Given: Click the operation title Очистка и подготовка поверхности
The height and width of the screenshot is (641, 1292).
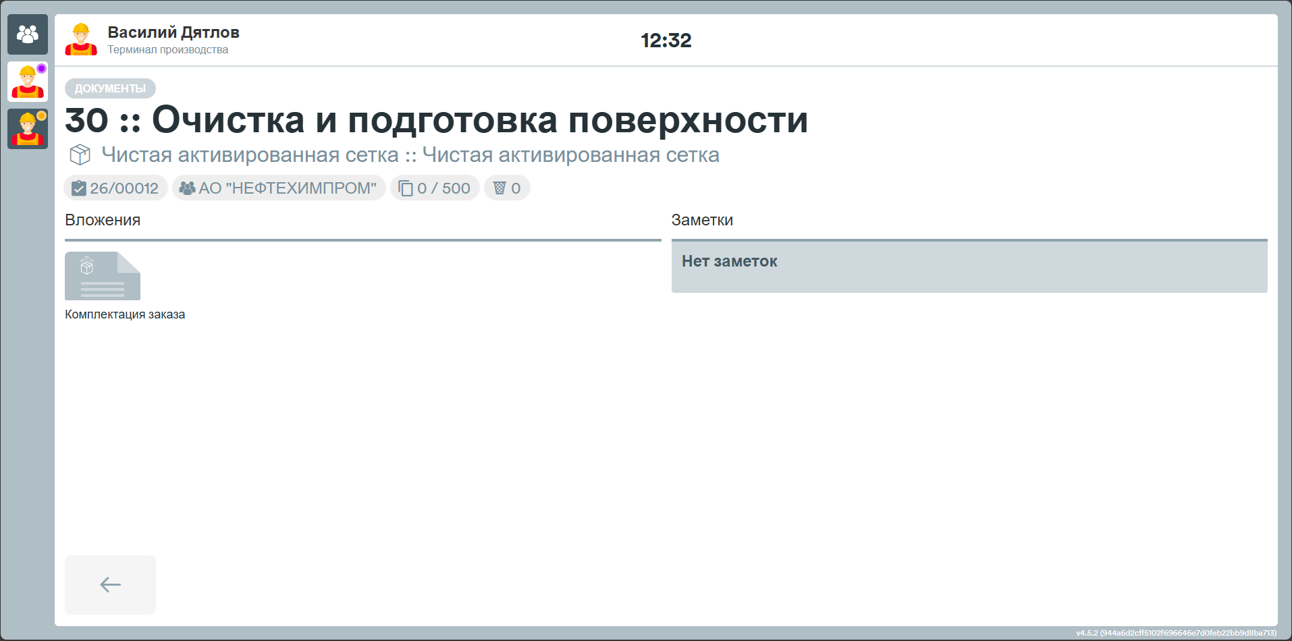Looking at the screenshot, I should tap(480, 120).
